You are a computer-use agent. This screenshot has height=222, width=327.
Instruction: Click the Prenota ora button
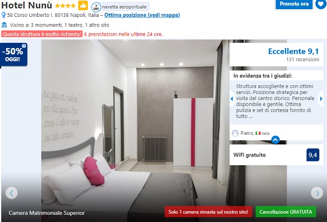tap(294, 4)
